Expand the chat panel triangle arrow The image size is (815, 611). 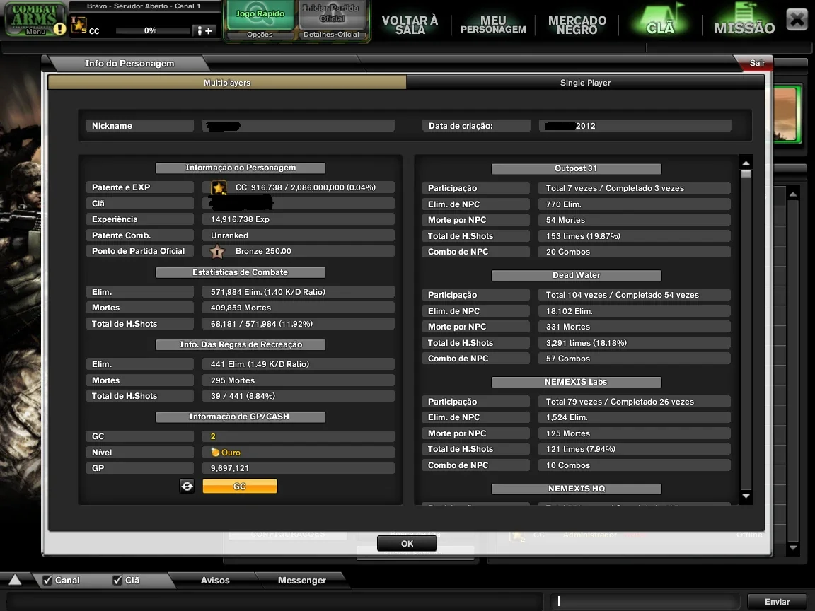15,580
